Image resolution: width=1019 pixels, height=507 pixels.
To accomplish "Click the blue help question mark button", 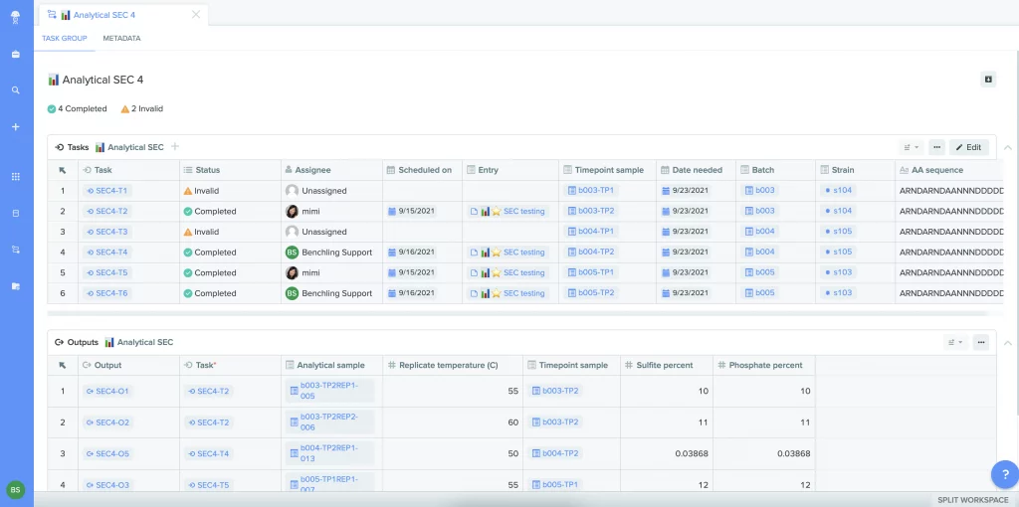I will click(1004, 474).
